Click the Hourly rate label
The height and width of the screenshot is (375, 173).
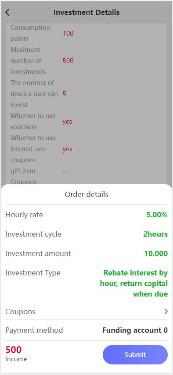(x=24, y=215)
